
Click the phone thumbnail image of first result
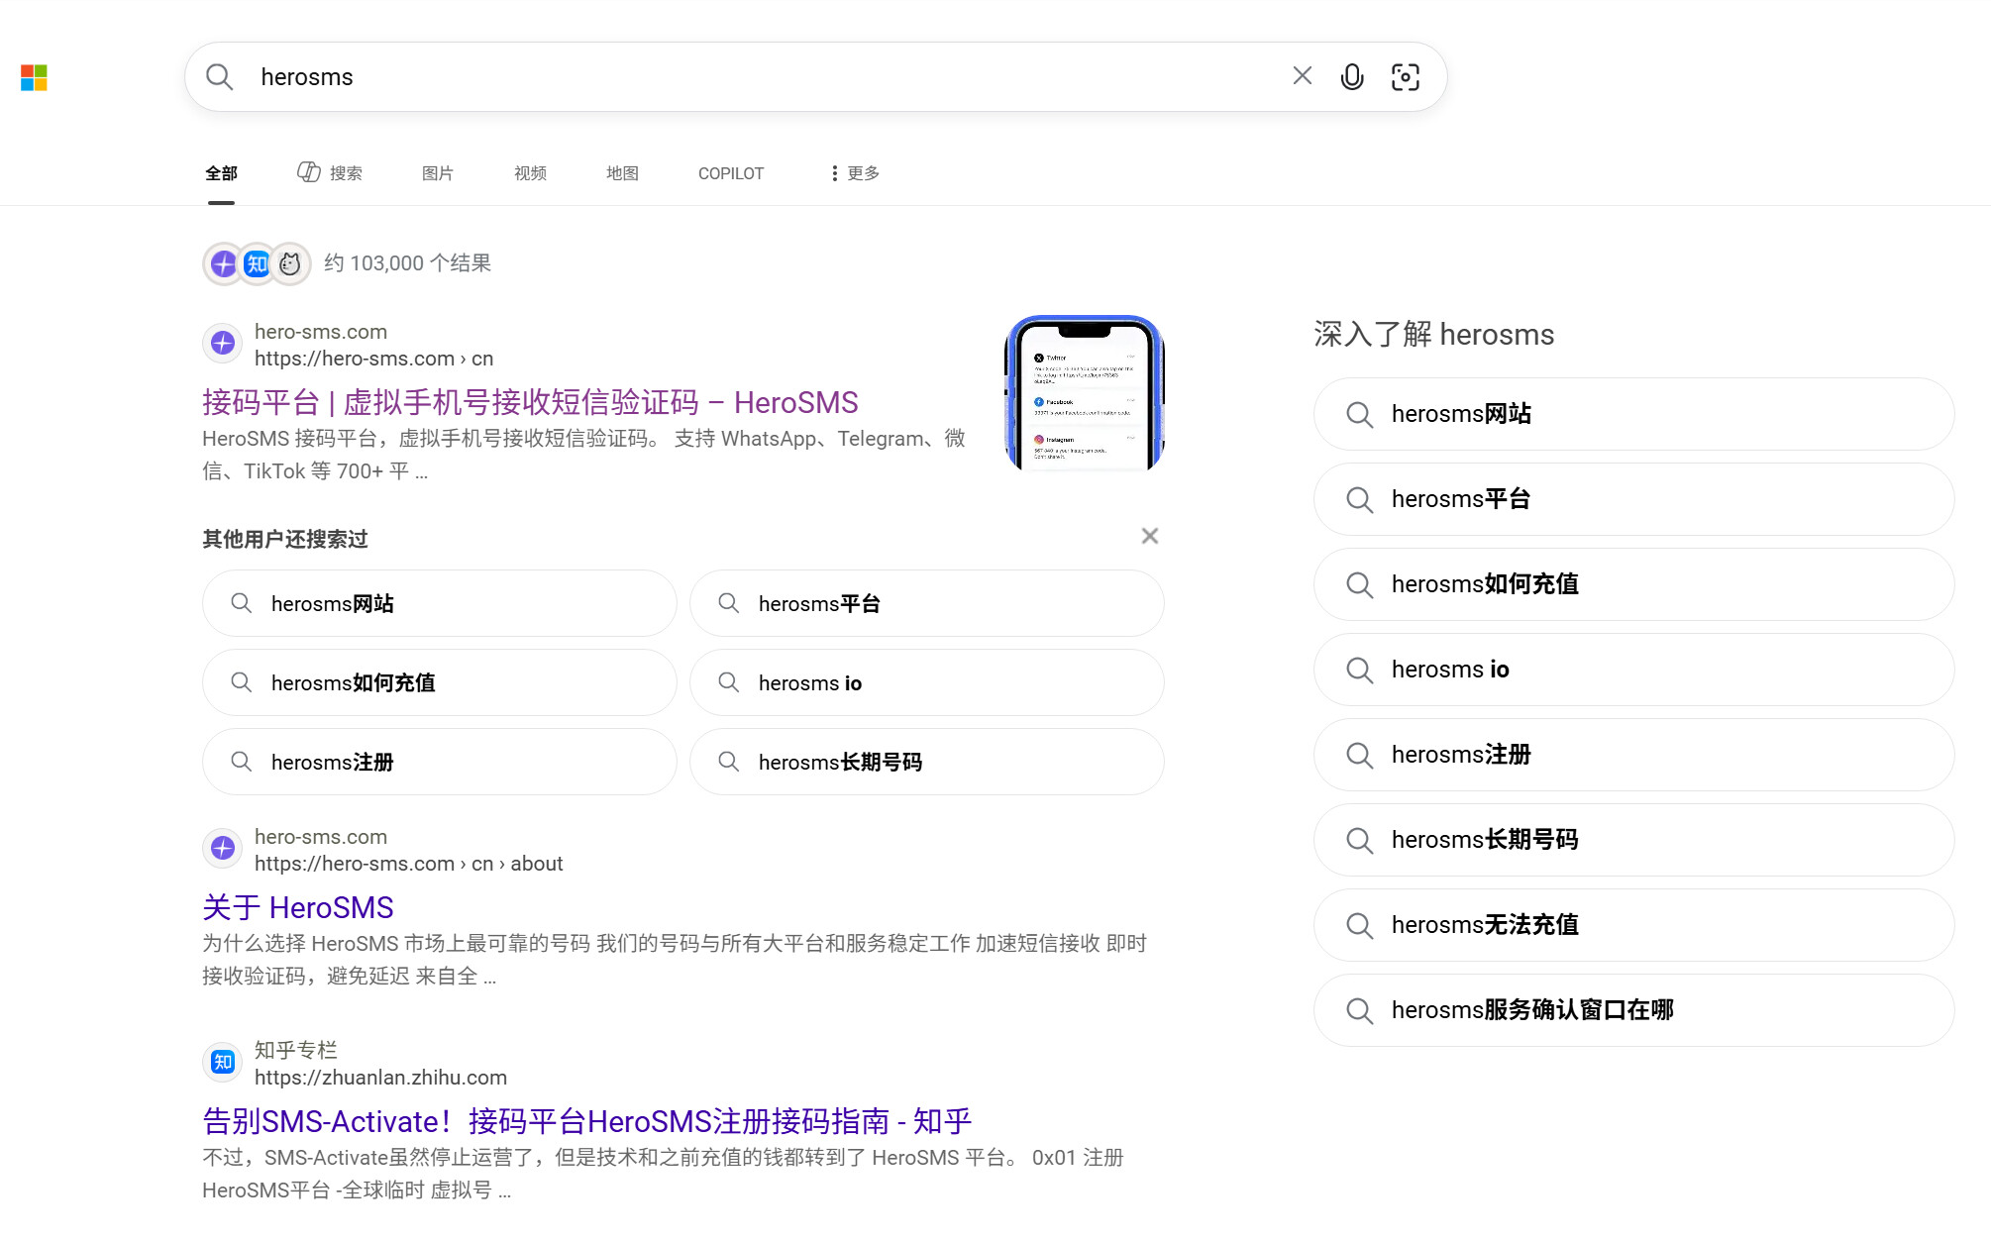click(x=1085, y=393)
